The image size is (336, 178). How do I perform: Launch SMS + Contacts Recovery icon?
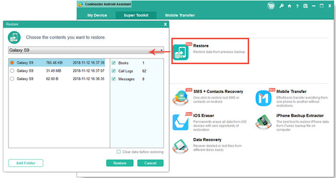pos(180,98)
